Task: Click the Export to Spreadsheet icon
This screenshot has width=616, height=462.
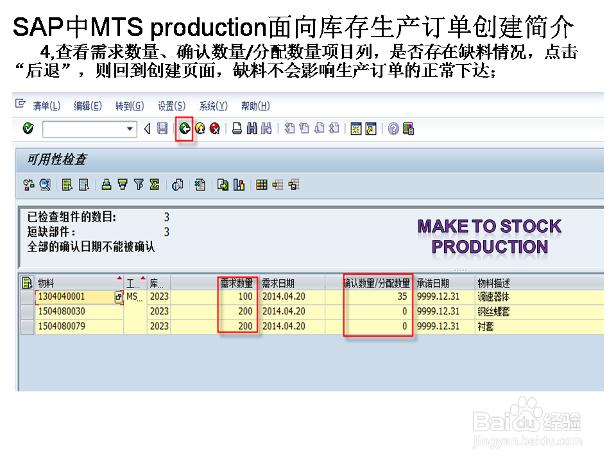Action: pos(200,185)
